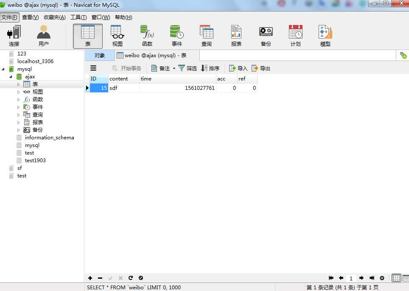Click the new tab icon at top right
The width and height of the screenshot is (409, 291).
point(403,55)
